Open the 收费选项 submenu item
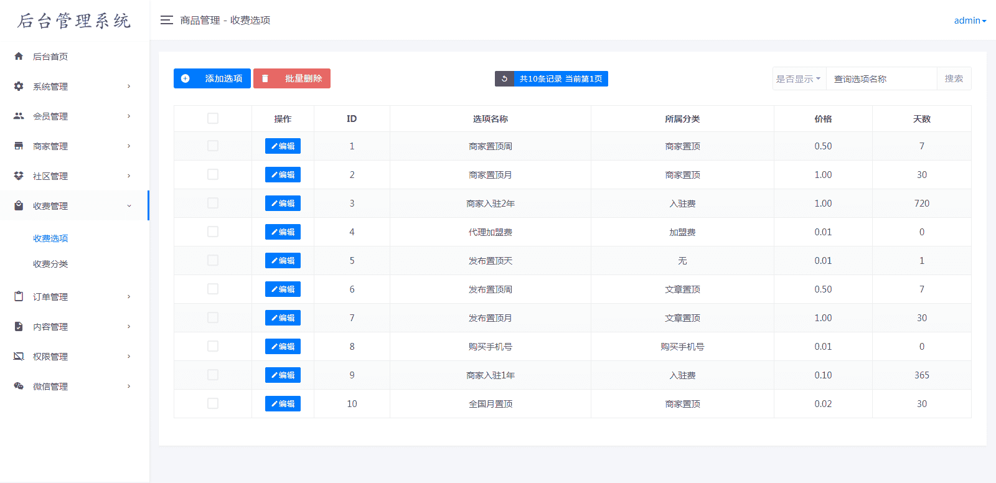The height and width of the screenshot is (483, 996). tap(50, 238)
